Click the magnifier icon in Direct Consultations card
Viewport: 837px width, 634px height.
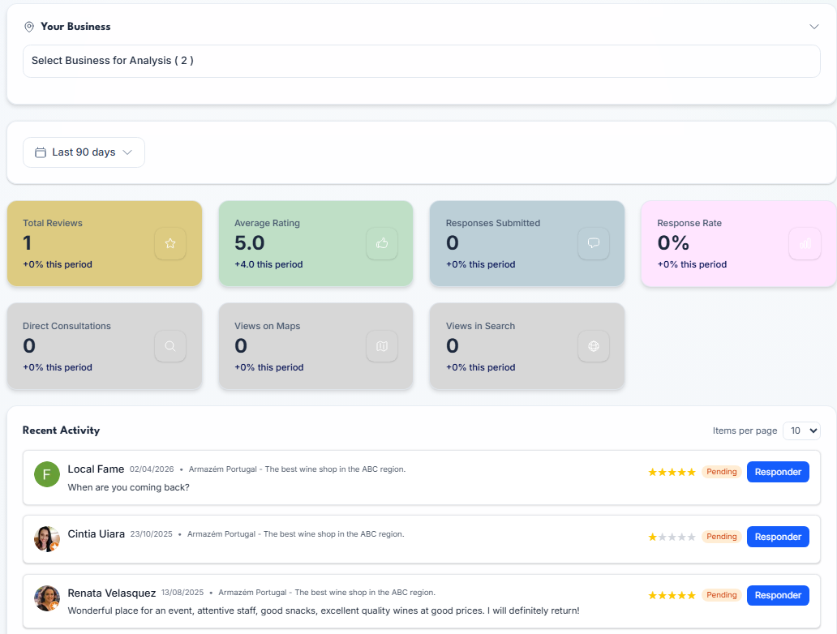pos(170,346)
